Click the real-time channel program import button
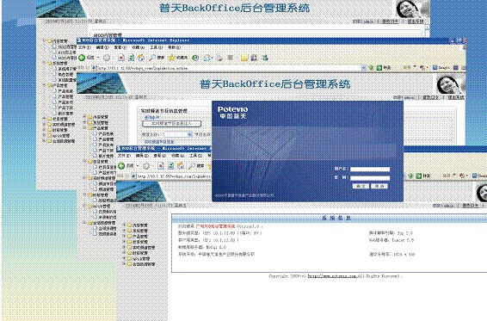The width and height of the screenshot is (487, 321). pyautogui.click(x=171, y=123)
